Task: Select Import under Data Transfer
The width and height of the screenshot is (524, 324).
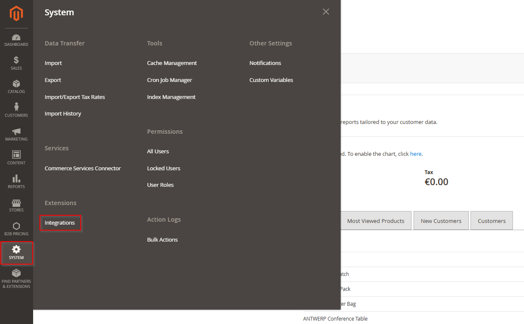Action: (x=53, y=63)
